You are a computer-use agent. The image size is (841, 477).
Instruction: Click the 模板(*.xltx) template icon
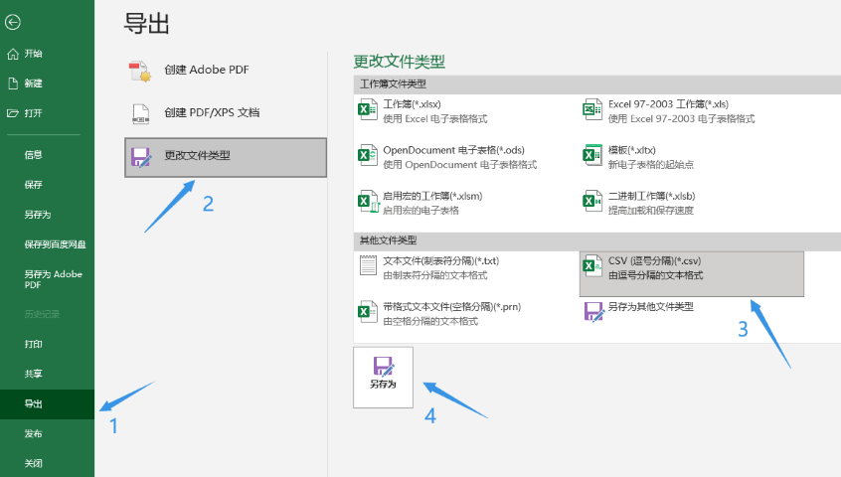point(592,155)
